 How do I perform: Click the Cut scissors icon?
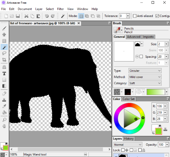pyautogui.click(x=26, y=16)
